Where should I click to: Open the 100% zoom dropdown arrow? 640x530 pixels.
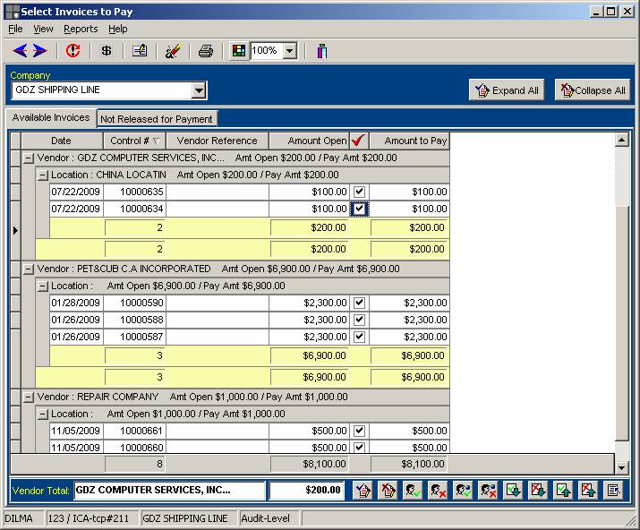[x=289, y=51]
